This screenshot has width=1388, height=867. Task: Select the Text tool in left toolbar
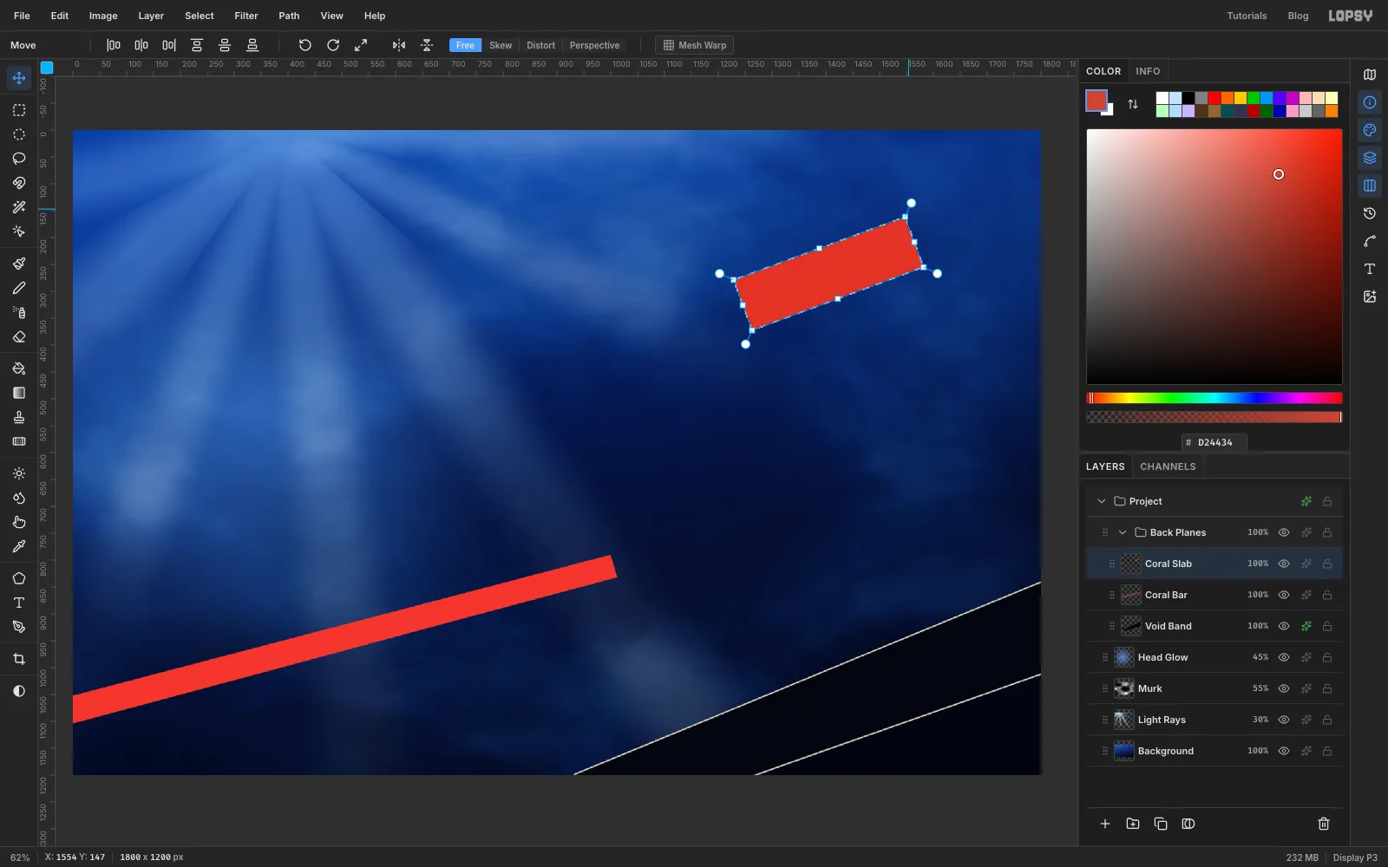coord(19,603)
